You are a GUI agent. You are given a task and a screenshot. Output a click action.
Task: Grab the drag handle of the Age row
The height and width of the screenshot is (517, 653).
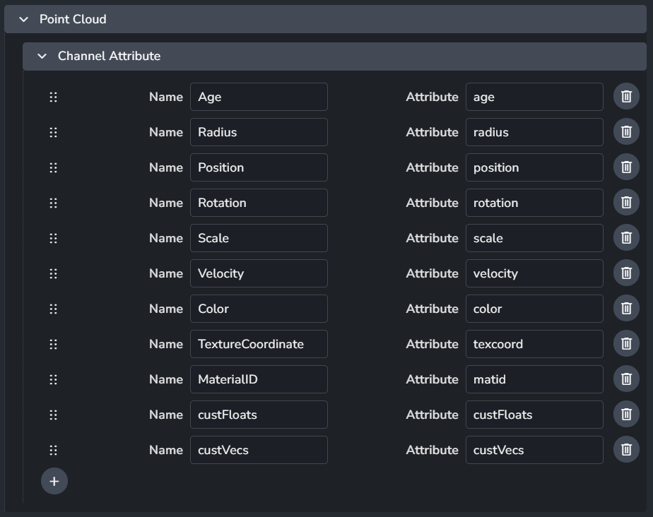pyautogui.click(x=53, y=97)
